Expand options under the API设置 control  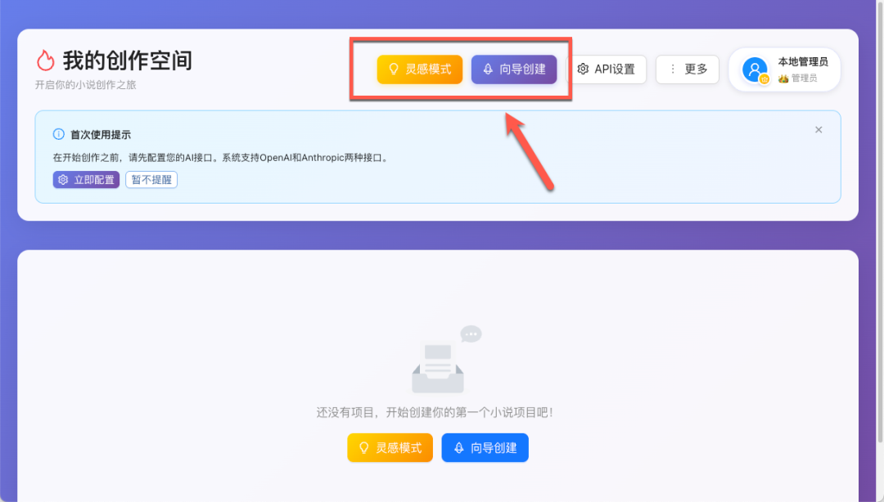pos(609,69)
